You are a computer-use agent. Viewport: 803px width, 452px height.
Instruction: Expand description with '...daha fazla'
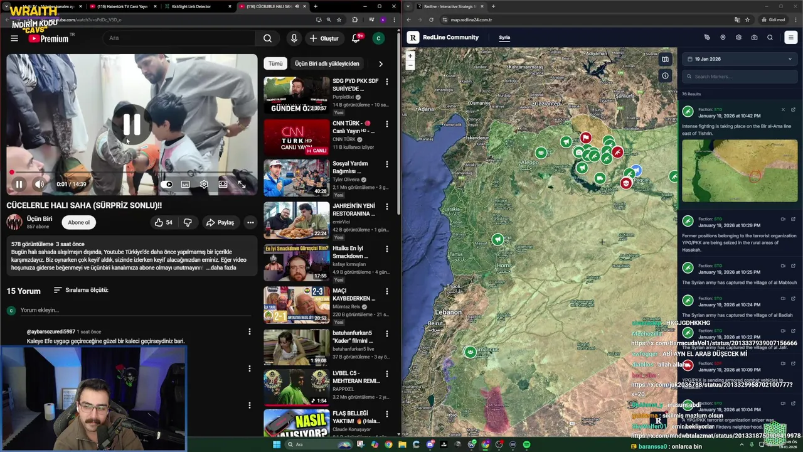click(x=221, y=267)
